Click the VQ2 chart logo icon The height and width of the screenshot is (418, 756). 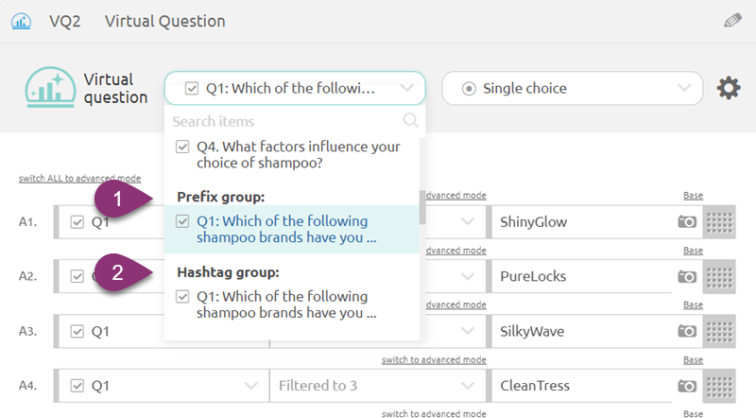point(21,21)
